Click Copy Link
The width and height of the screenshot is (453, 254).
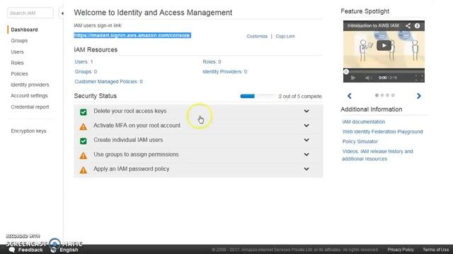(285, 36)
